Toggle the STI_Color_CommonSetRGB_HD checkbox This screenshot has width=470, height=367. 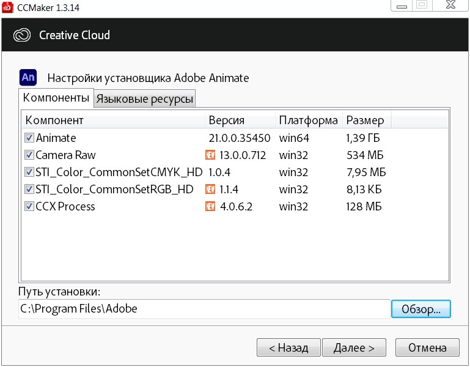[29, 189]
